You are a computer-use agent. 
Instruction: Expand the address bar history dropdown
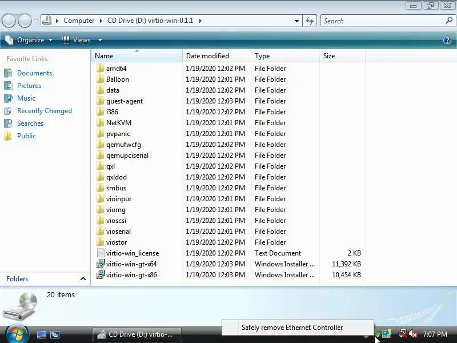point(296,21)
